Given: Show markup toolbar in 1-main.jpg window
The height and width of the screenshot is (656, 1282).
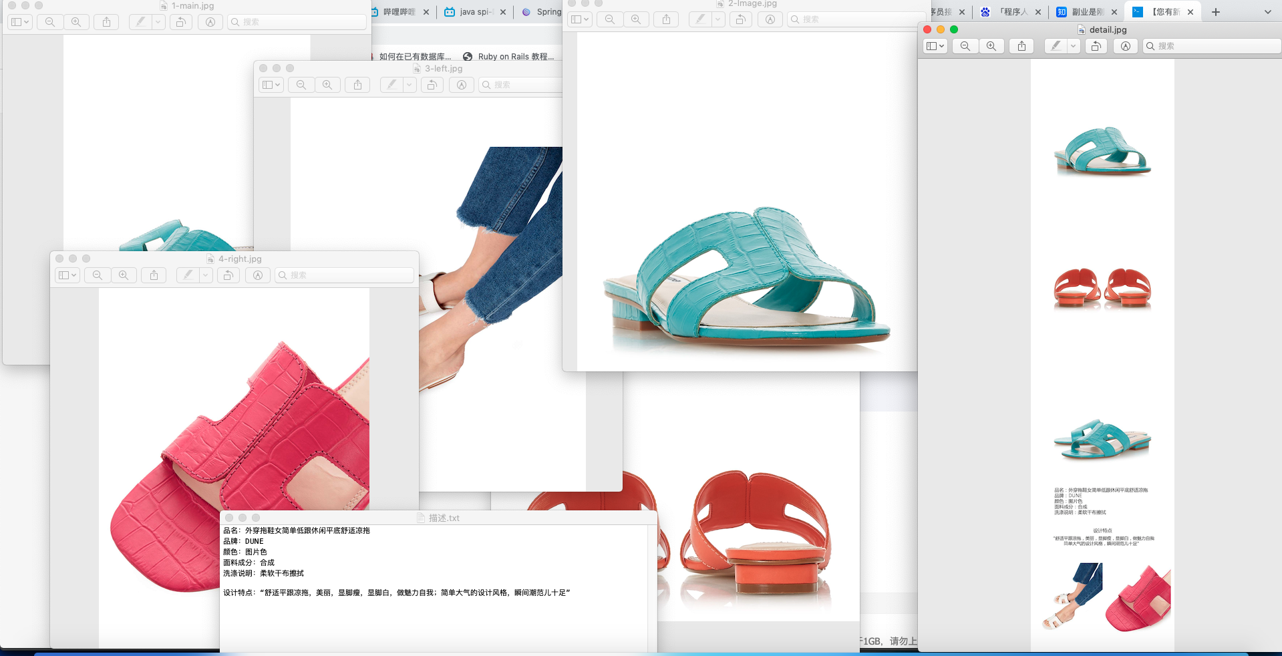Looking at the screenshot, I should click(210, 22).
